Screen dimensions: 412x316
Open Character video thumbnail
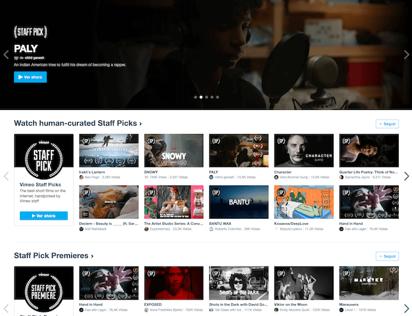click(x=304, y=150)
